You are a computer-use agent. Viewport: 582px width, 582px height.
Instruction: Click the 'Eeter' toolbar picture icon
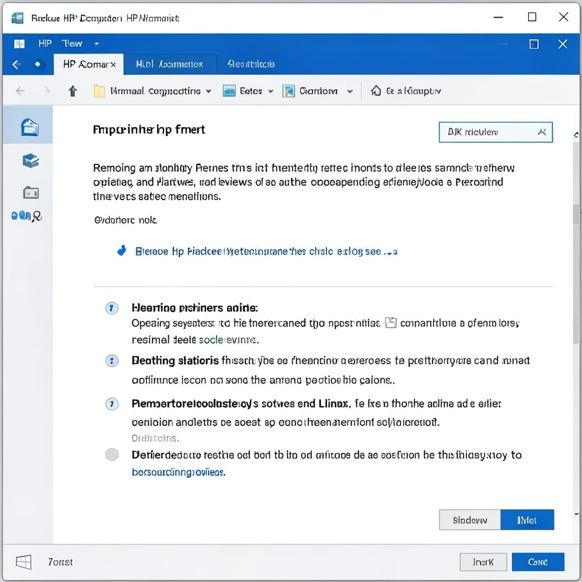tap(229, 91)
